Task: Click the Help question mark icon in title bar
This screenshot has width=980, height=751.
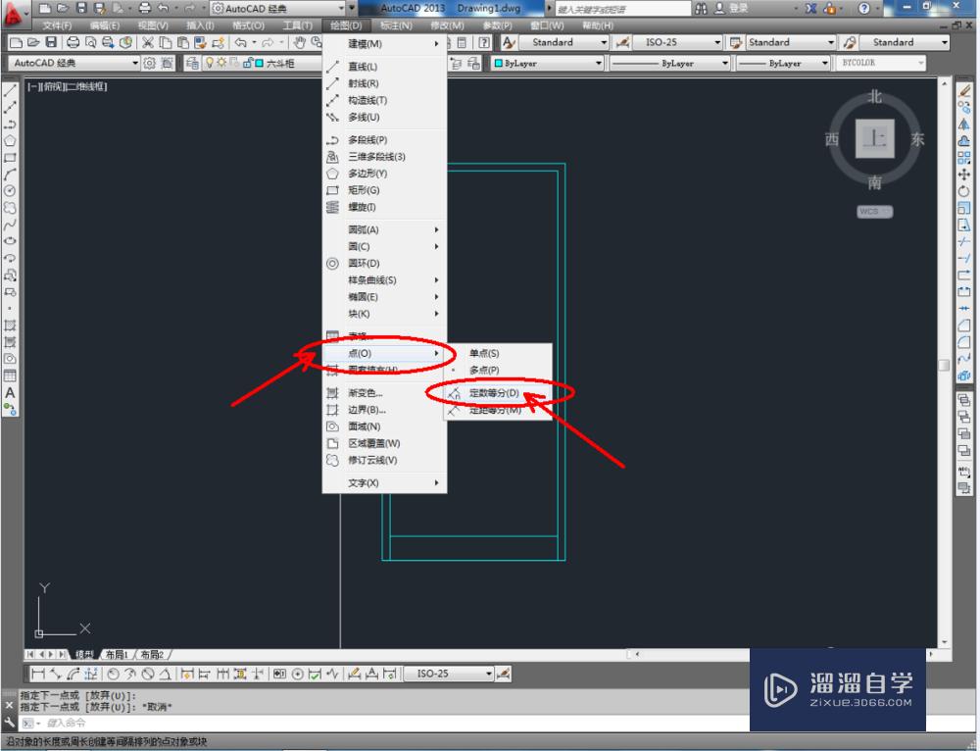Action: [863, 8]
